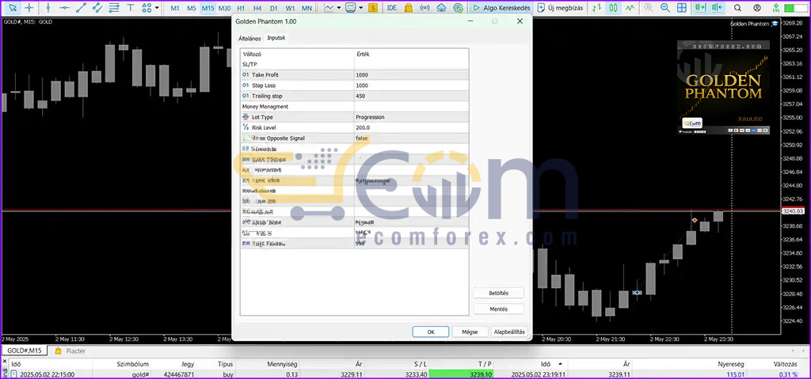Toggle Algo Kereskedés trading button
Viewport: 811px width, 379px height.
point(501,8)
